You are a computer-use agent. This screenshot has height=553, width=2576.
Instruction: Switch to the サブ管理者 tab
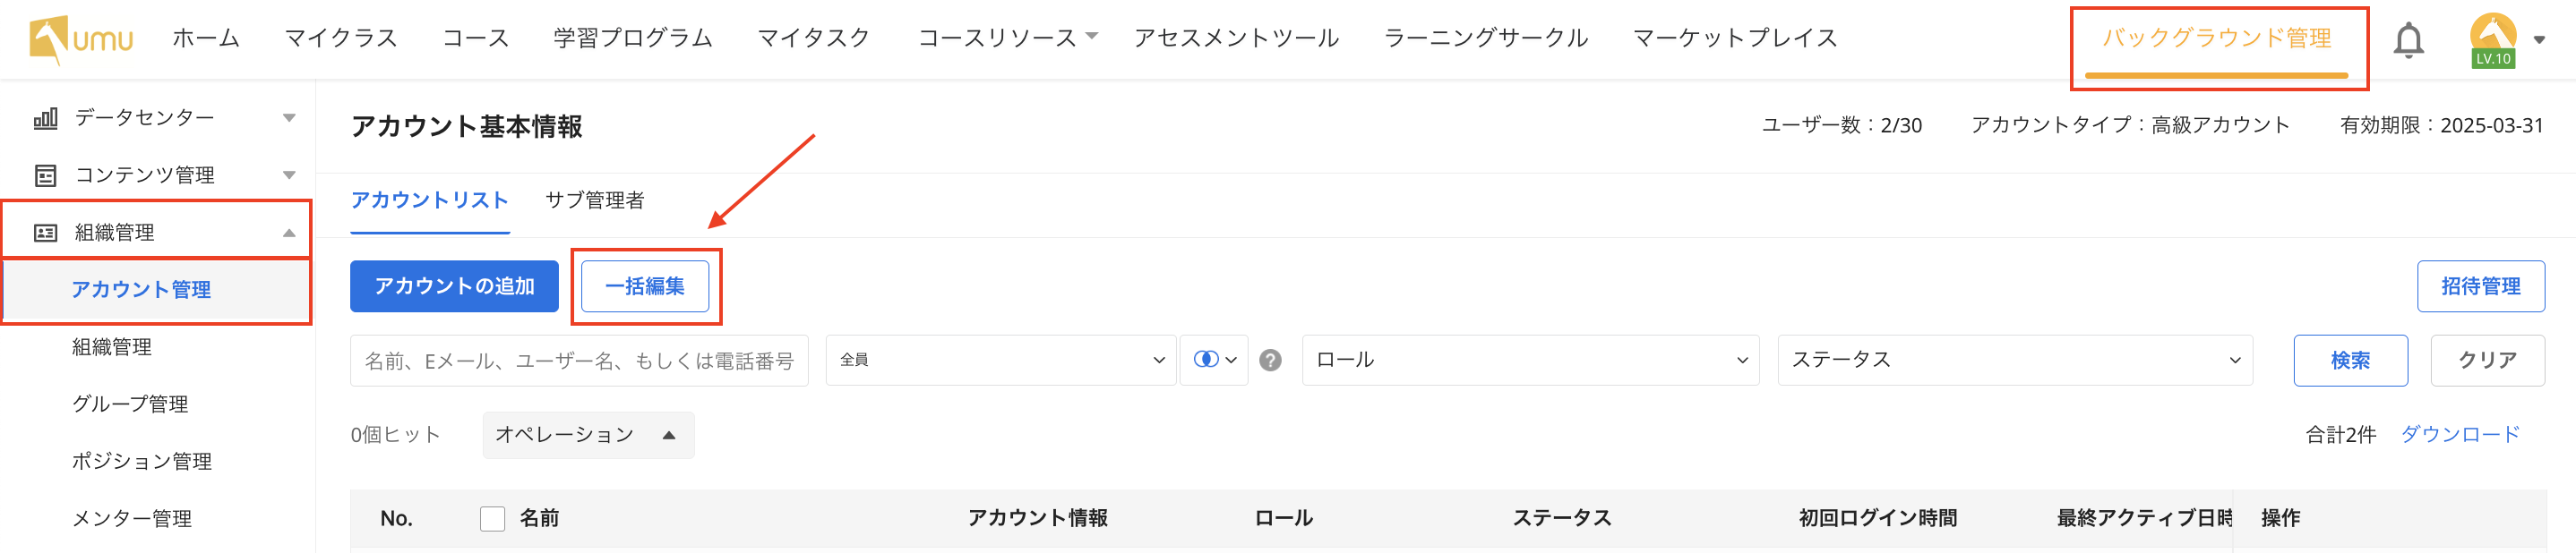[594, 200]
